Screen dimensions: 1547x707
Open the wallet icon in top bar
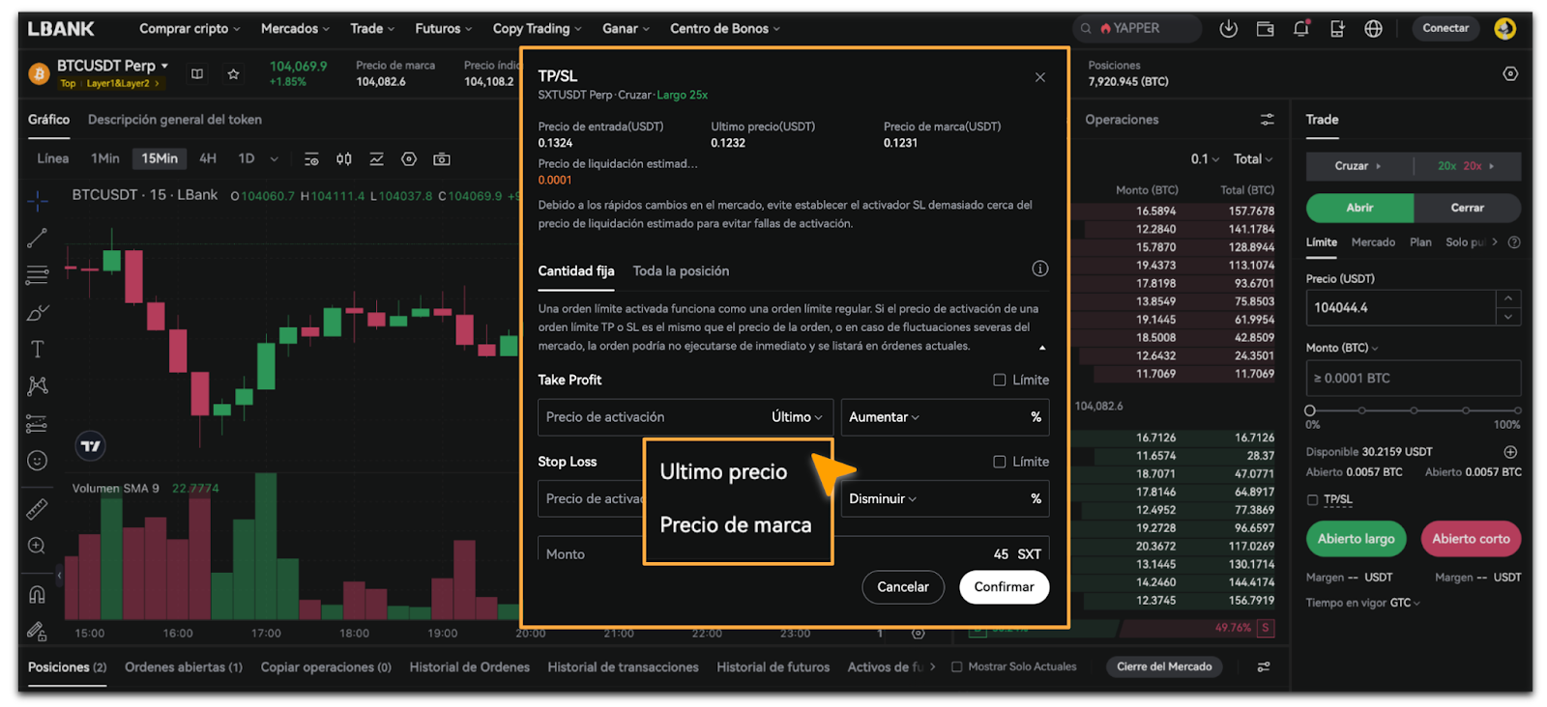click(x=1265, y=29)
